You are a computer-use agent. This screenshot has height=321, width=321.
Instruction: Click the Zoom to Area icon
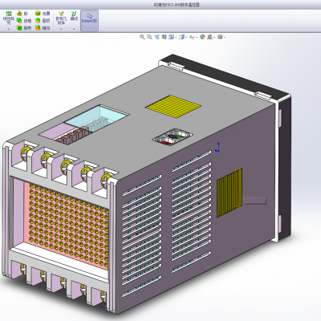(x=149, y=37)
